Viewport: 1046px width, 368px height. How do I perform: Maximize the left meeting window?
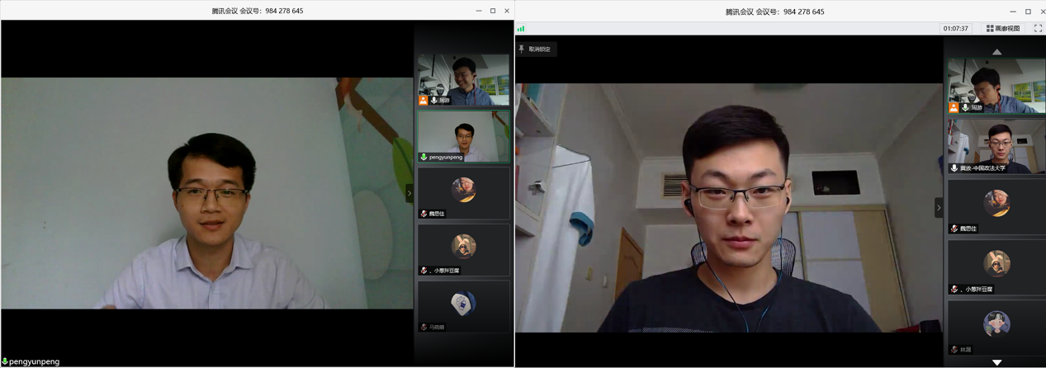pos(493,11)
